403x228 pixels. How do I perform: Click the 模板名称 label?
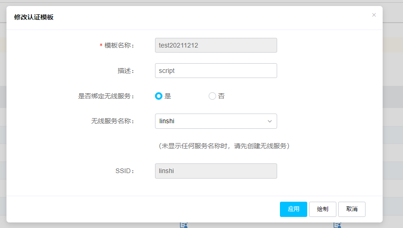119,45
